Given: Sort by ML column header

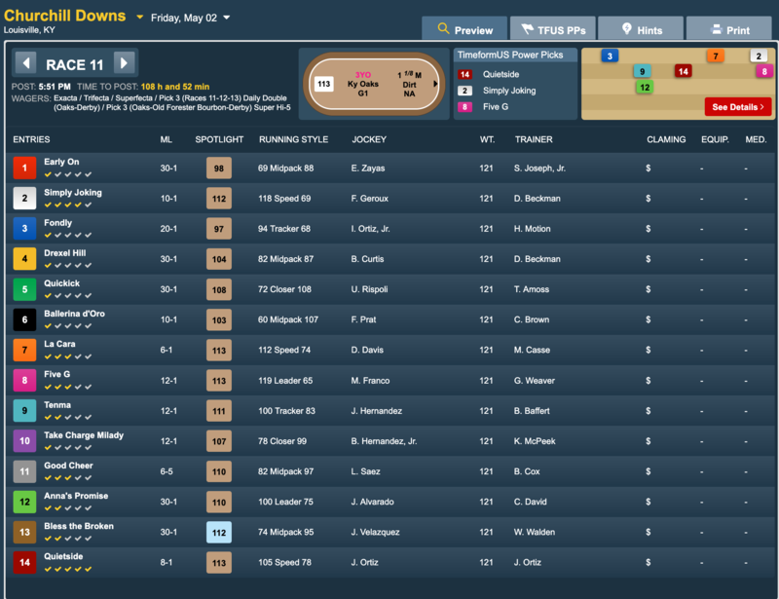Looking at the screenshot, I should [166, 139].
